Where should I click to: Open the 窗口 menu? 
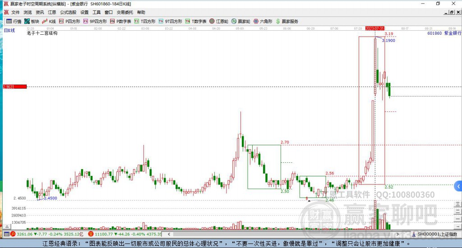[x=109, y=12]
